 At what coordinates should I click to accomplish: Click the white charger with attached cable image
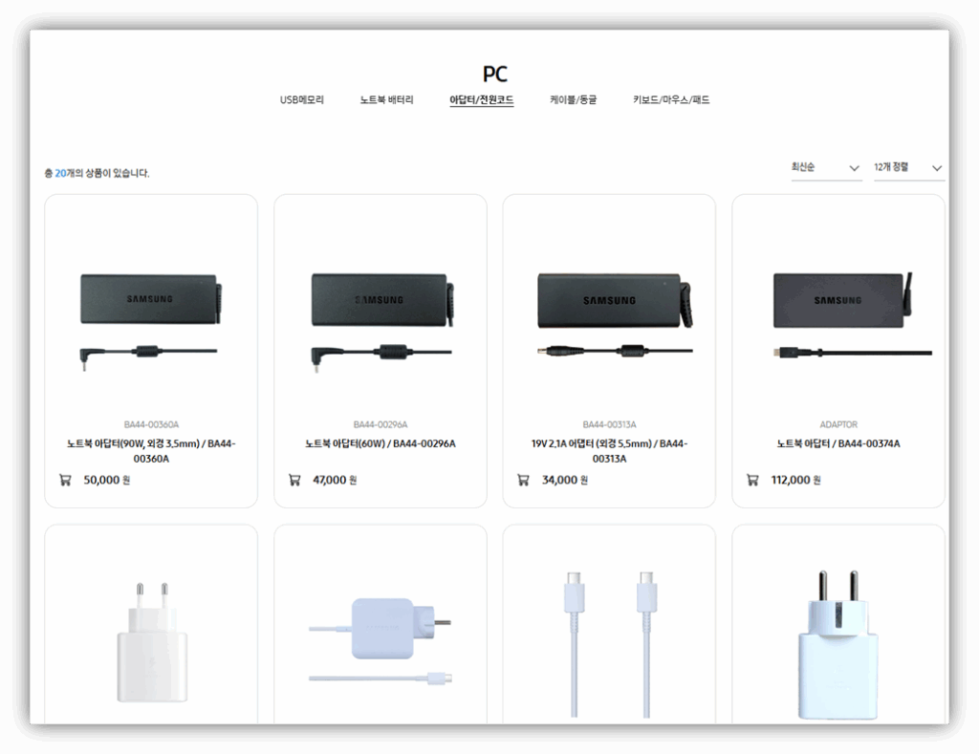coord(381,640)
